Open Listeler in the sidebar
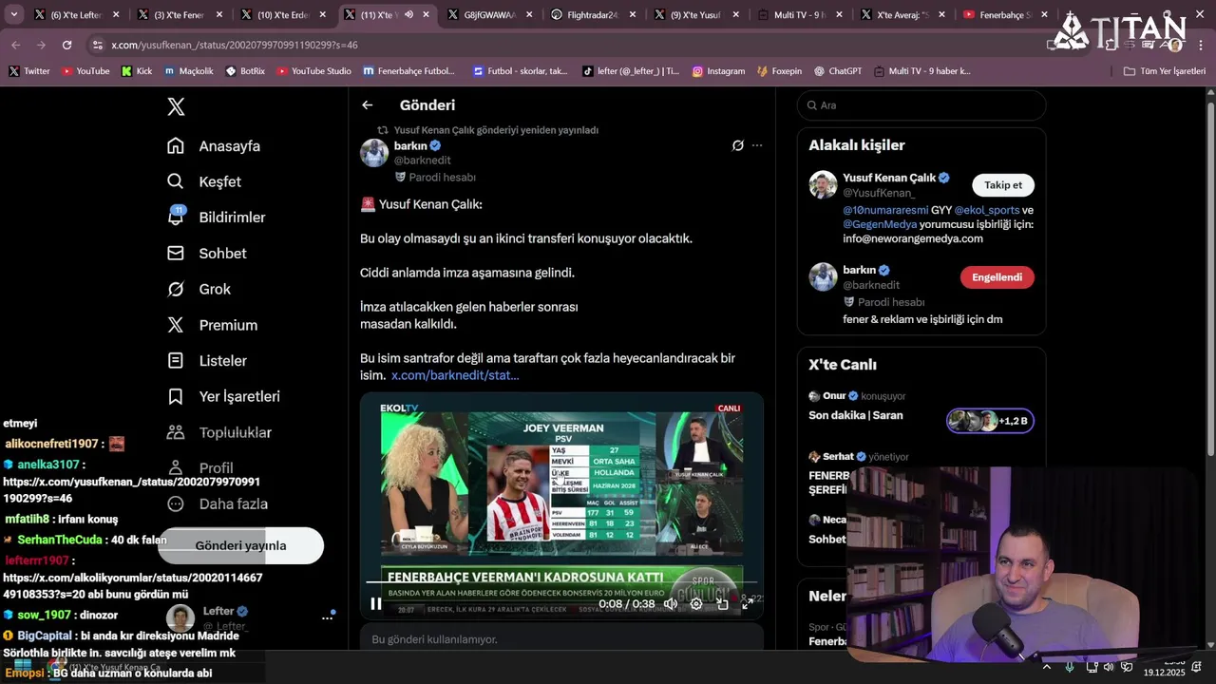 (206, 361)
